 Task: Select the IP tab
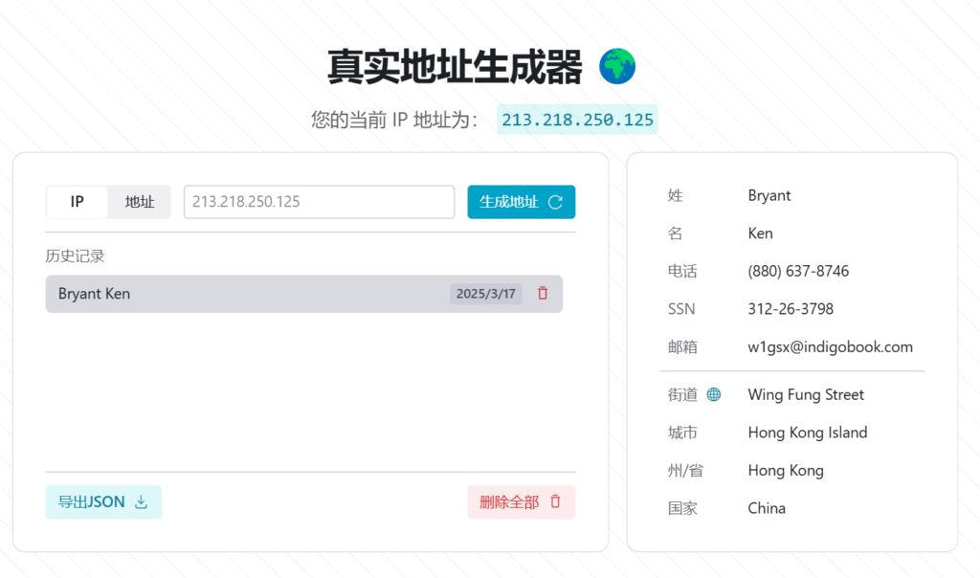[x=77, y=202]
